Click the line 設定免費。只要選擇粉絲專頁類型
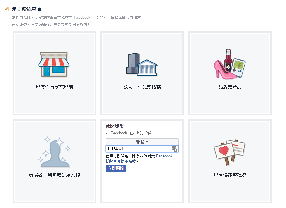 [x=53, y=24]
